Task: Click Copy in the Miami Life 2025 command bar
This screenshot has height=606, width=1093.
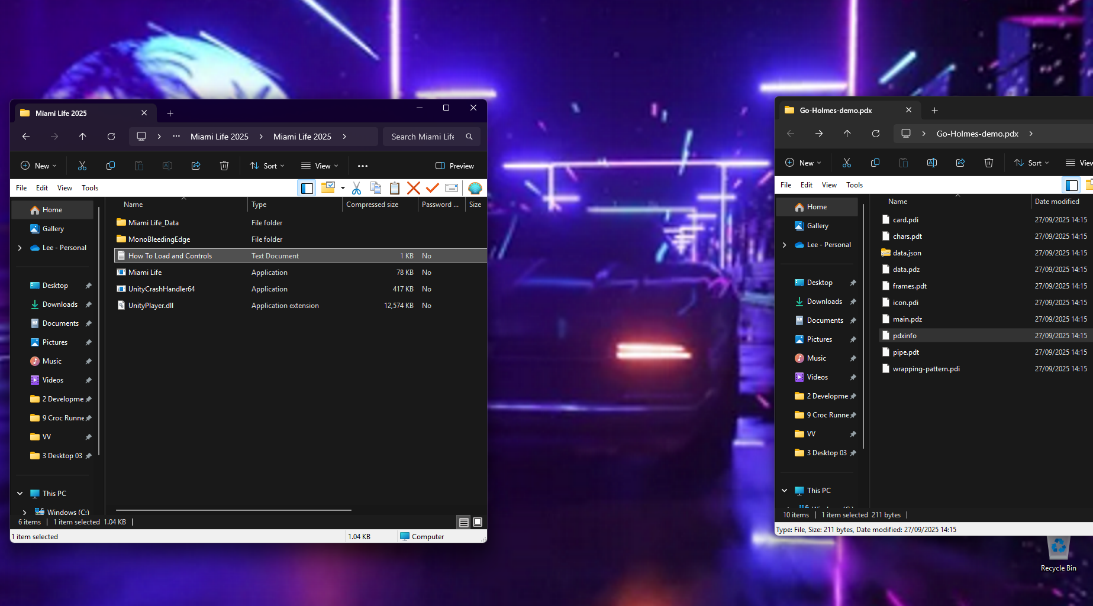Action: [111, 166]
